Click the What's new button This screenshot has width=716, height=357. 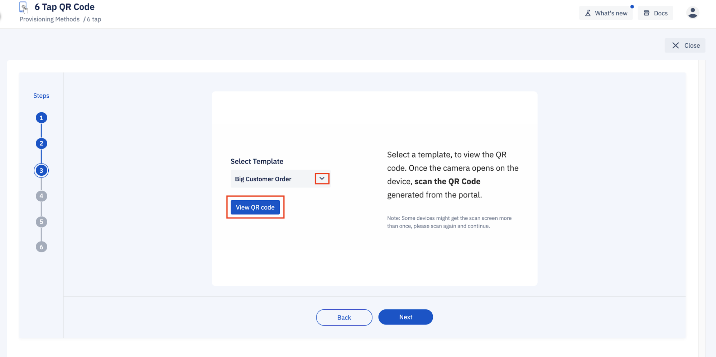606,13
